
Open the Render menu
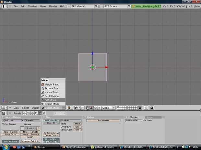[53, 6]
